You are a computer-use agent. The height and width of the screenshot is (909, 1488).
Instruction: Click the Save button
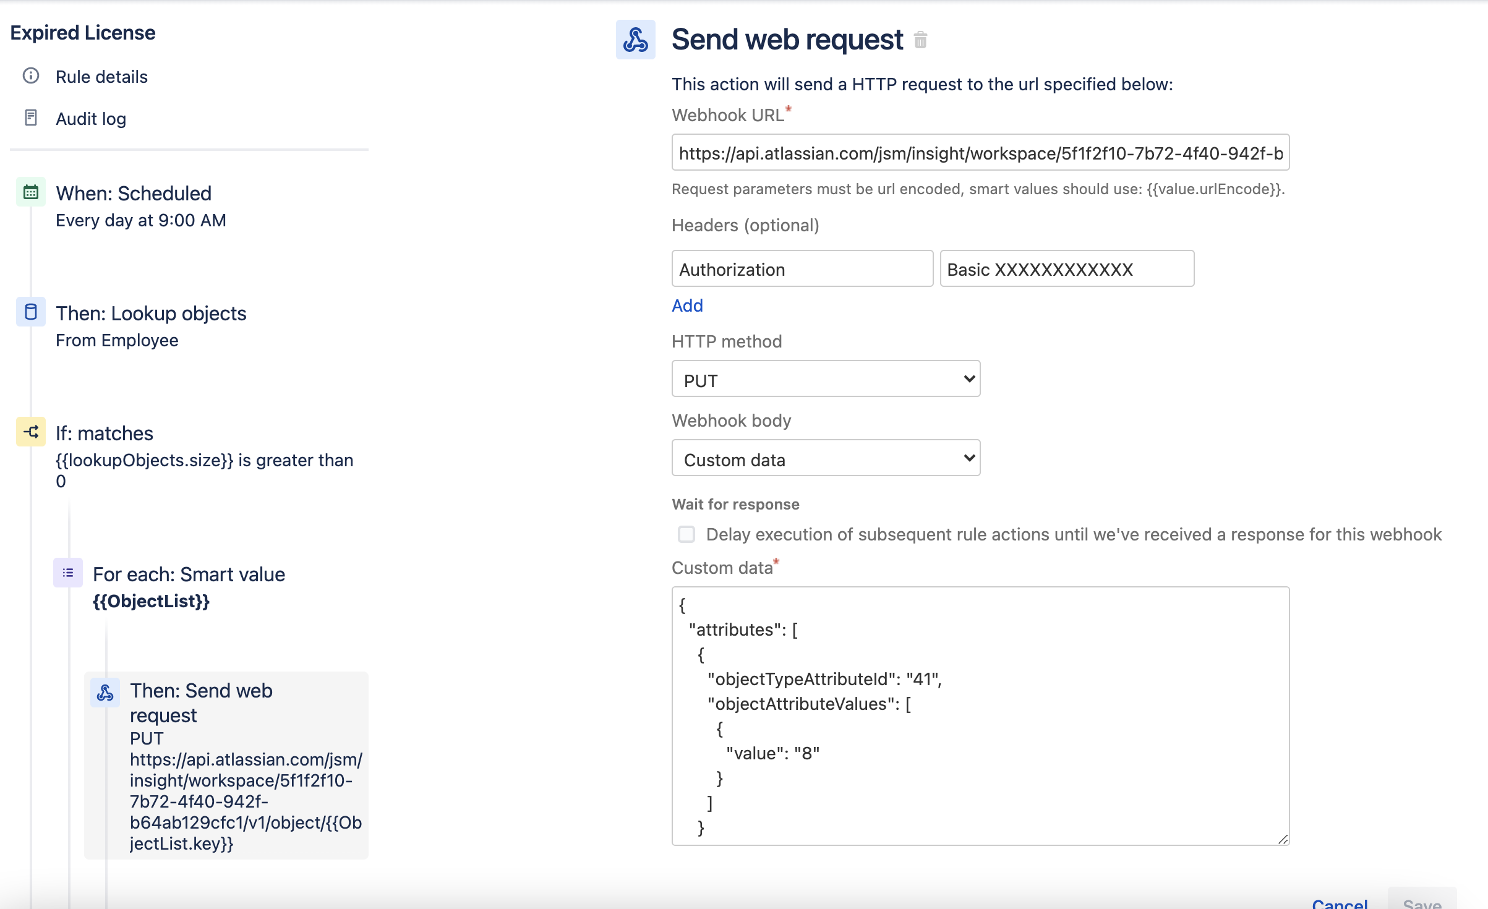click(x=1422, y=903)
